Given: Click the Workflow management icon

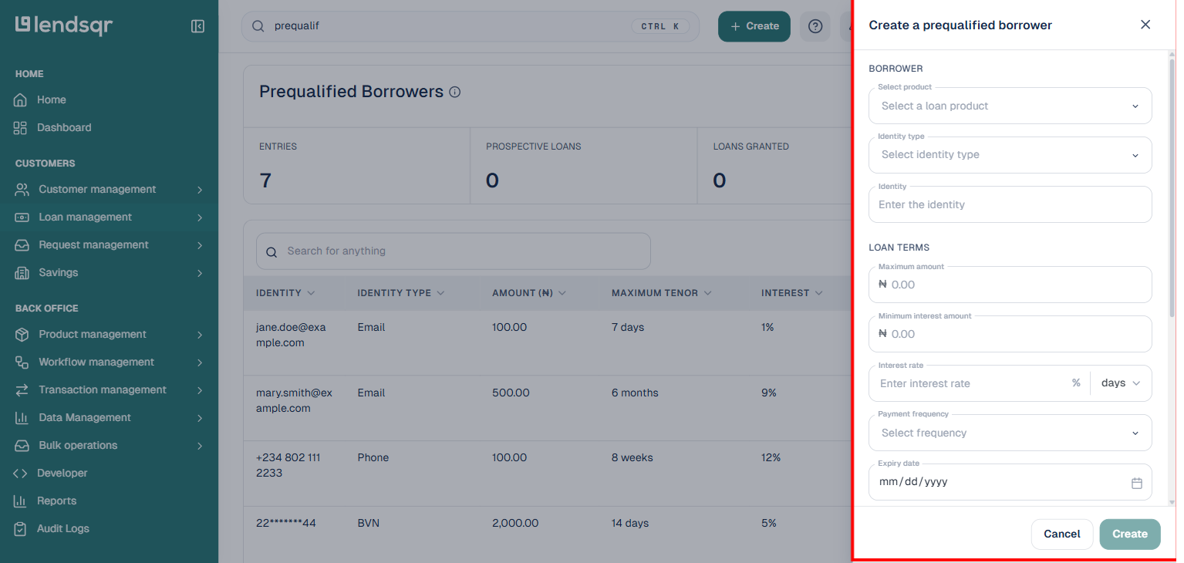Looking at the screenshot, I should tap(22, 362).
